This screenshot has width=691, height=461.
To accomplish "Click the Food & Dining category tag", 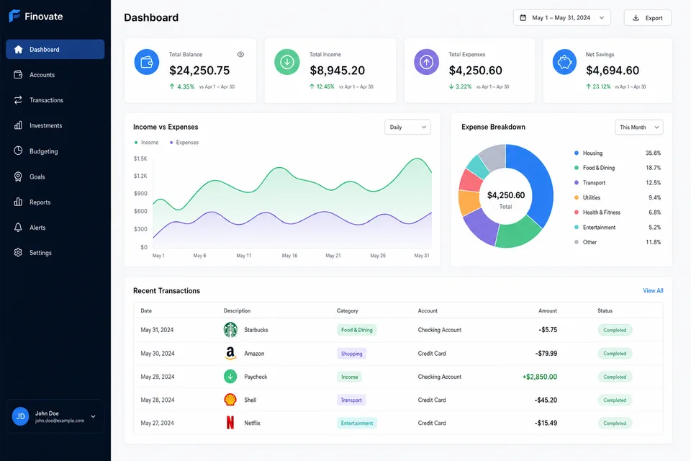I will 356,330.
